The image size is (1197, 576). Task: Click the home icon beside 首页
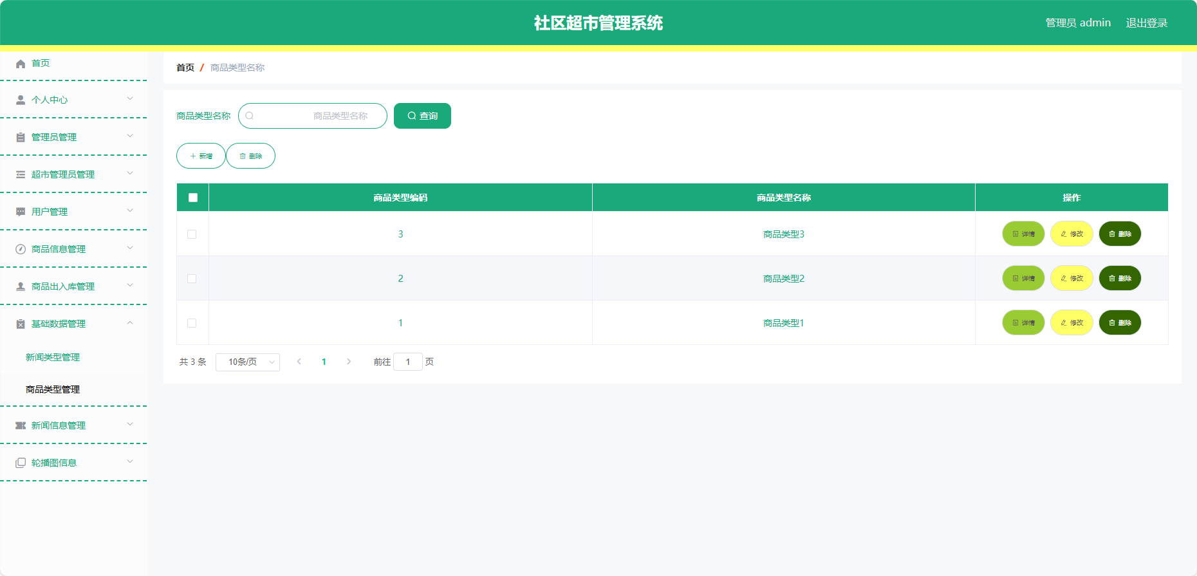tap(21, 64)
